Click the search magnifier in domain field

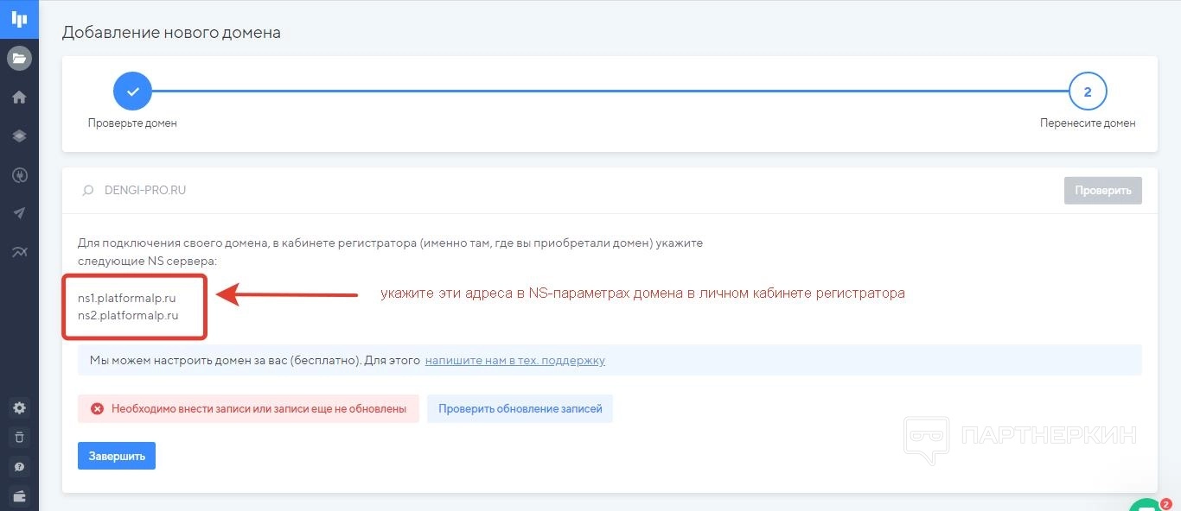click(87, 190)
